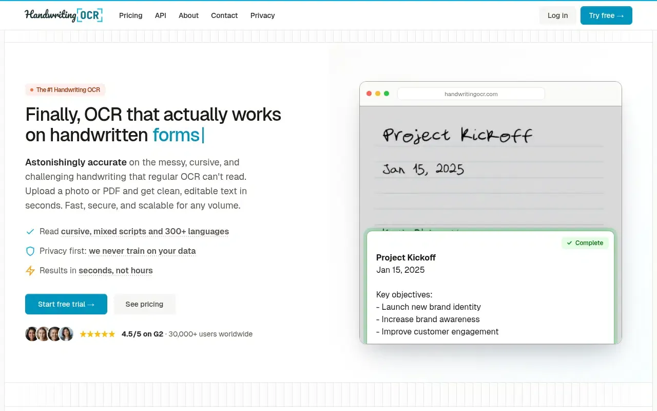Click the shield icon beside Privacy first

pos(30,251)
